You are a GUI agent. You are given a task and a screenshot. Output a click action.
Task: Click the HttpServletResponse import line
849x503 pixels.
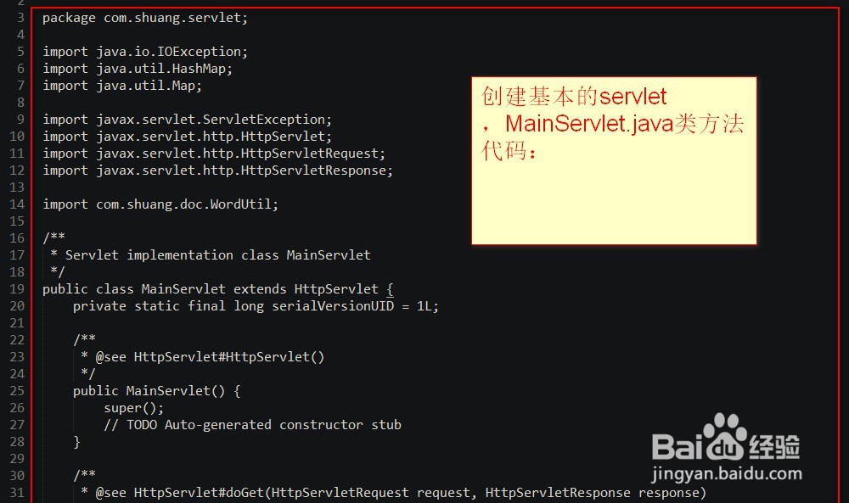click(x=217, y=170)
